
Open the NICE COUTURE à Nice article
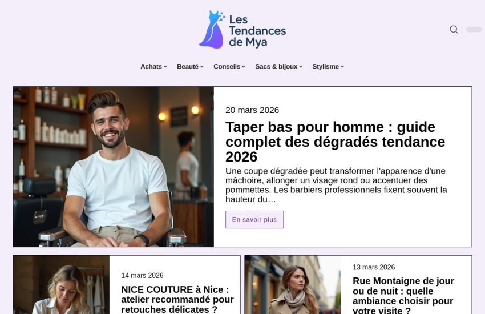click(177, 300)
